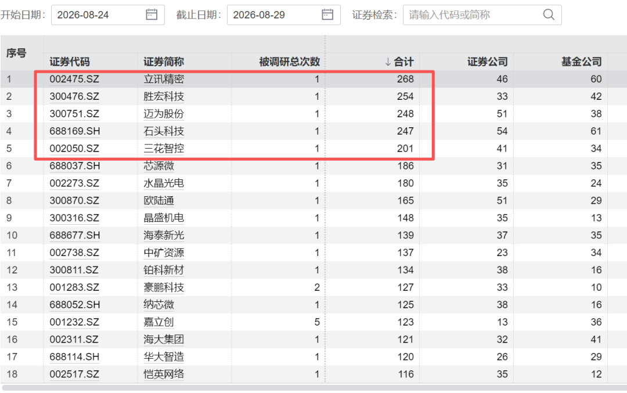Viewport: 627px width, 393px height.
Task: Open the 豪鹏科技 stock name link
Action: click(x=164, y=287)
